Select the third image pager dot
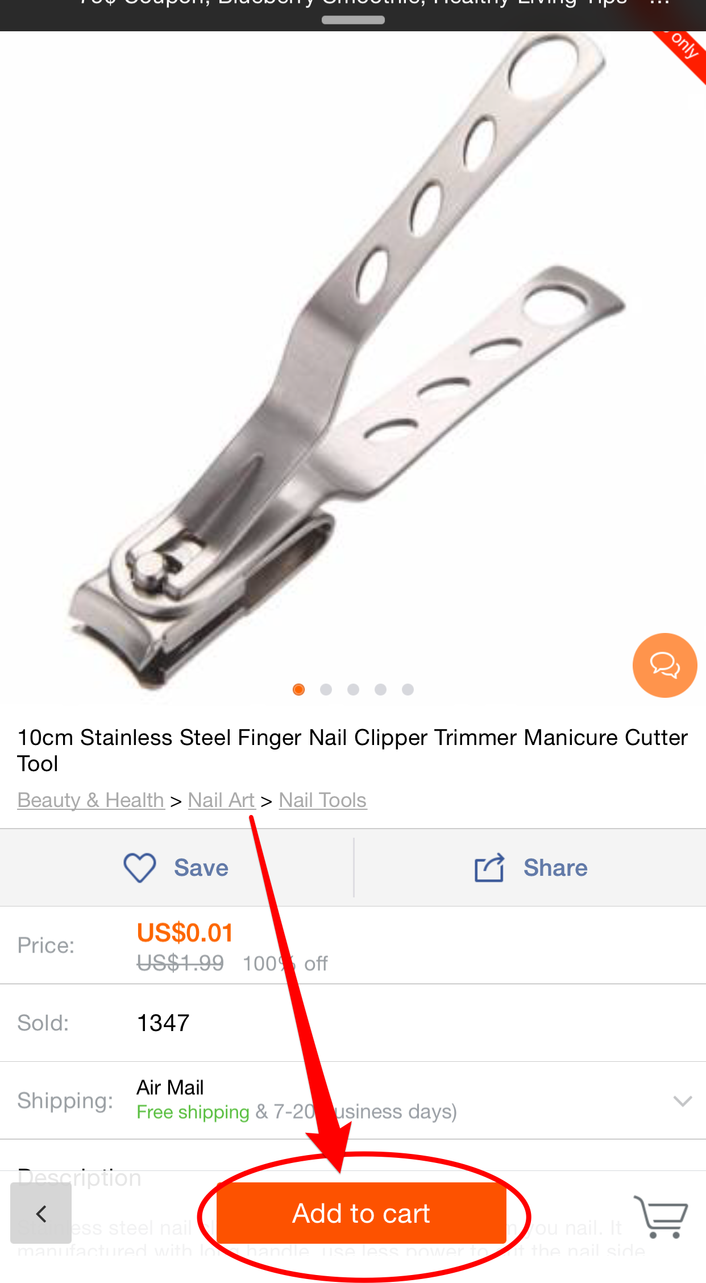Image resolution: width=706 pixels, height=1283 pixels. [353, 689]
